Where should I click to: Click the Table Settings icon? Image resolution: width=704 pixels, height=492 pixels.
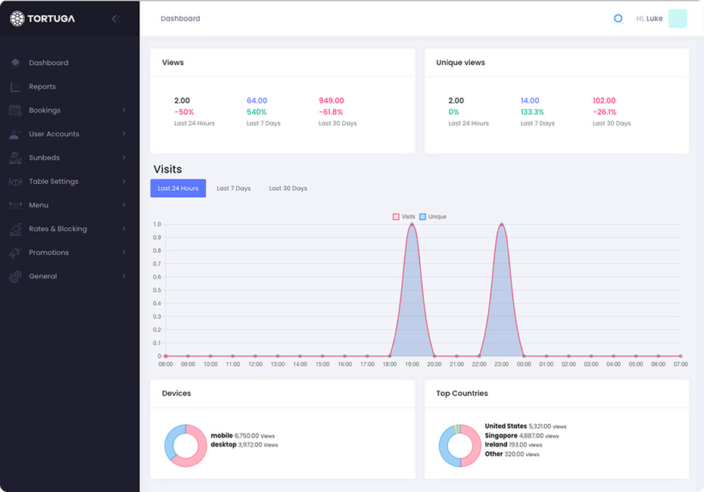point(15,182)
